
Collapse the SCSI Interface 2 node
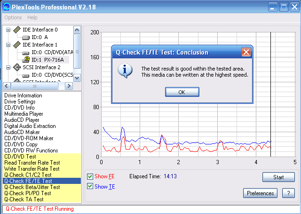(x=8, y=67)
